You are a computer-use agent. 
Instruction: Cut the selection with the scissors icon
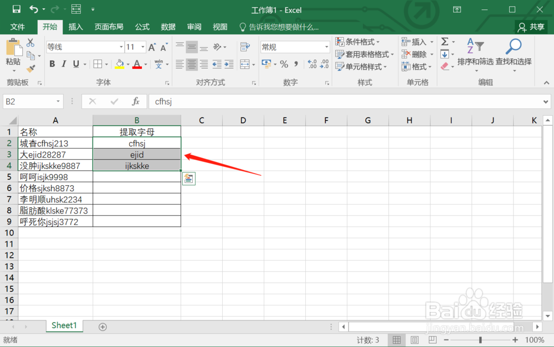coord(30,43)
